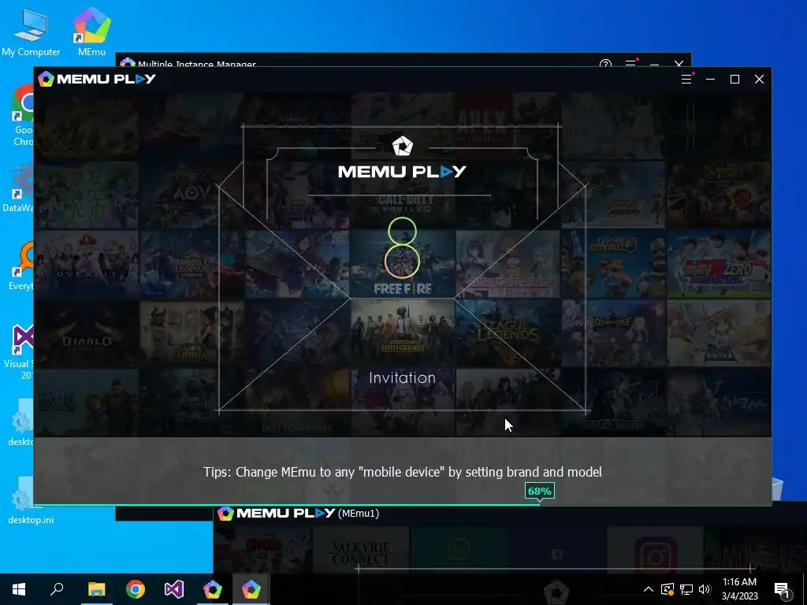Open the taskbar clock showing 1:16 AM
The height and width of the screenshot is (605, 807).
739,589
